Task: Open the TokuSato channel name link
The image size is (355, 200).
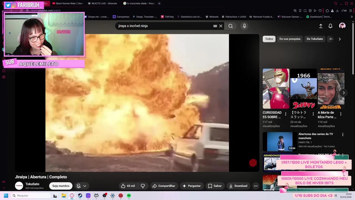Action: tap(32, 184)
